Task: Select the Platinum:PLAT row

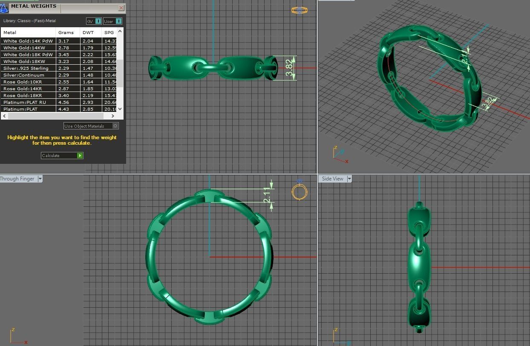Action: tap(59, 109)
